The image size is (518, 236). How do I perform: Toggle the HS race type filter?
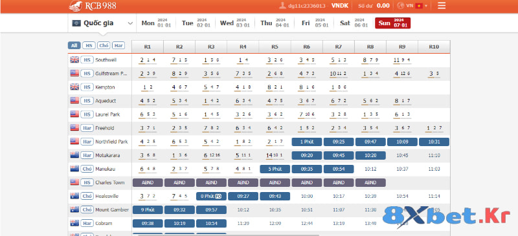point(89,45)
